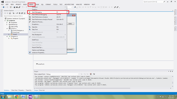Click the serialPort1 component in tray
The image size is (177, 99).
[40, 64]
